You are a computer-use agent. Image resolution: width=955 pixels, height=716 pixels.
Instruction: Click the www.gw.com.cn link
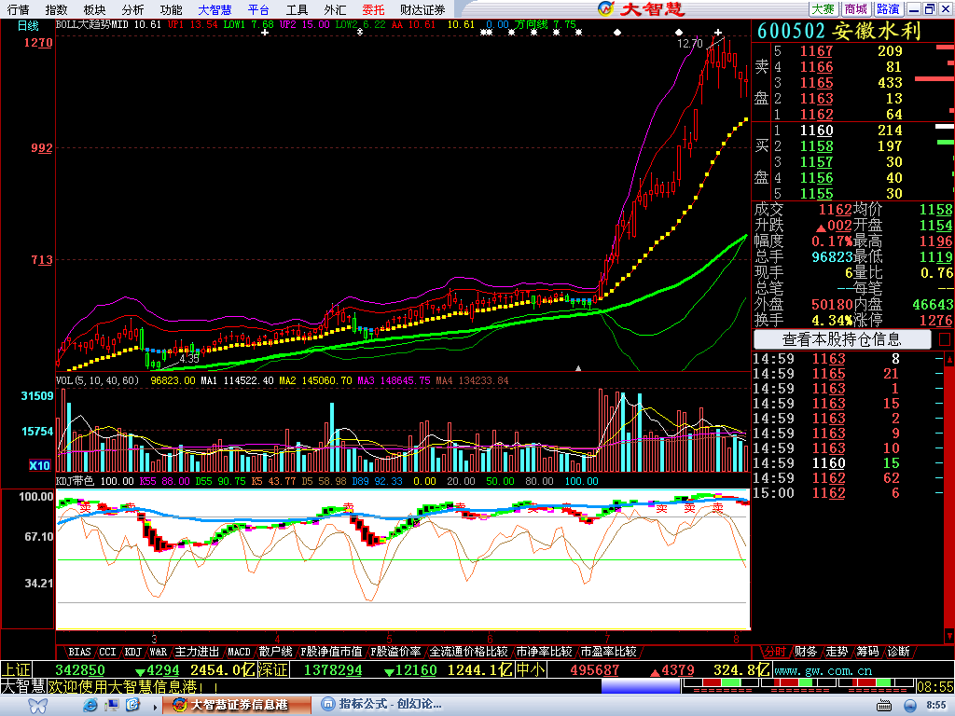pos(823,671)
